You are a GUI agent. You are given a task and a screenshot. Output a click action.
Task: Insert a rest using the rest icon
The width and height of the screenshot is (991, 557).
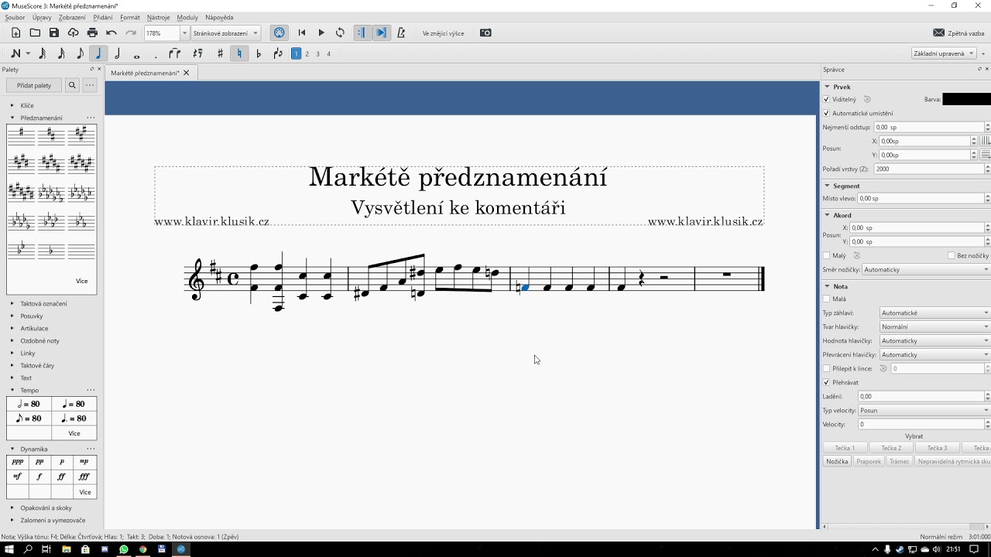click(198, 53)
